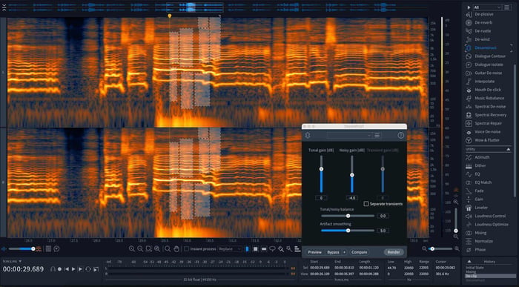Viewport: 519px width, 287px height.
Task: Adjust the Artifact smoothing slider
Action: click(x=348, y=231)
